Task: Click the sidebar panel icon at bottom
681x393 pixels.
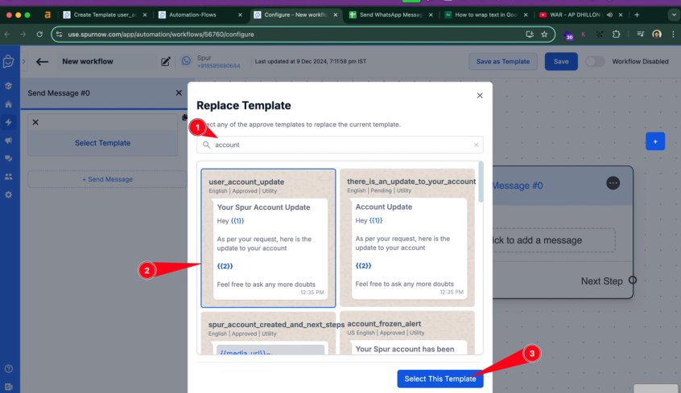Action: pyautogui.click(x=8, y=387)
